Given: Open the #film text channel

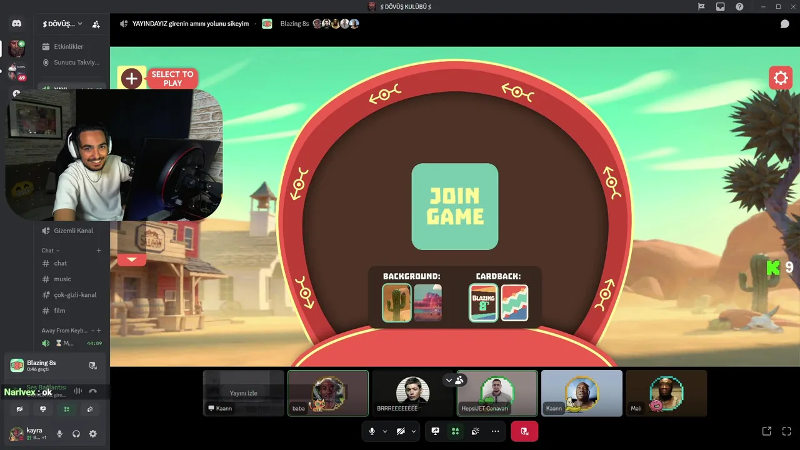Looking at the screenshot, I should tap(71, 311).
